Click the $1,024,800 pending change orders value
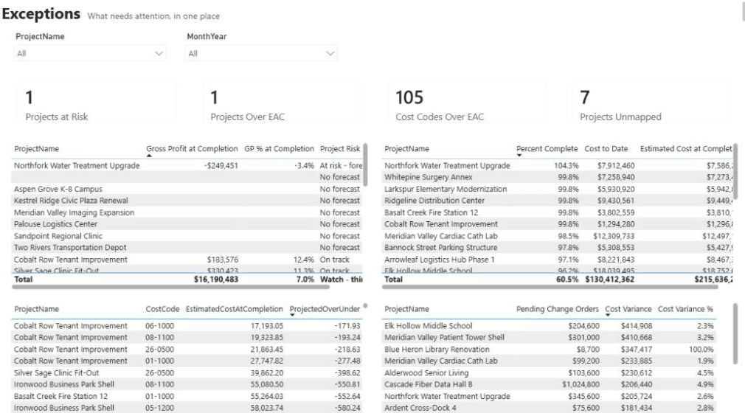745x413 pixels. click(x=581, y=384)
